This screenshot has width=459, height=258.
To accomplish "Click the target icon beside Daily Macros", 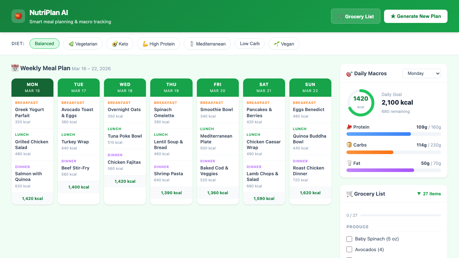I will (349, 74).
